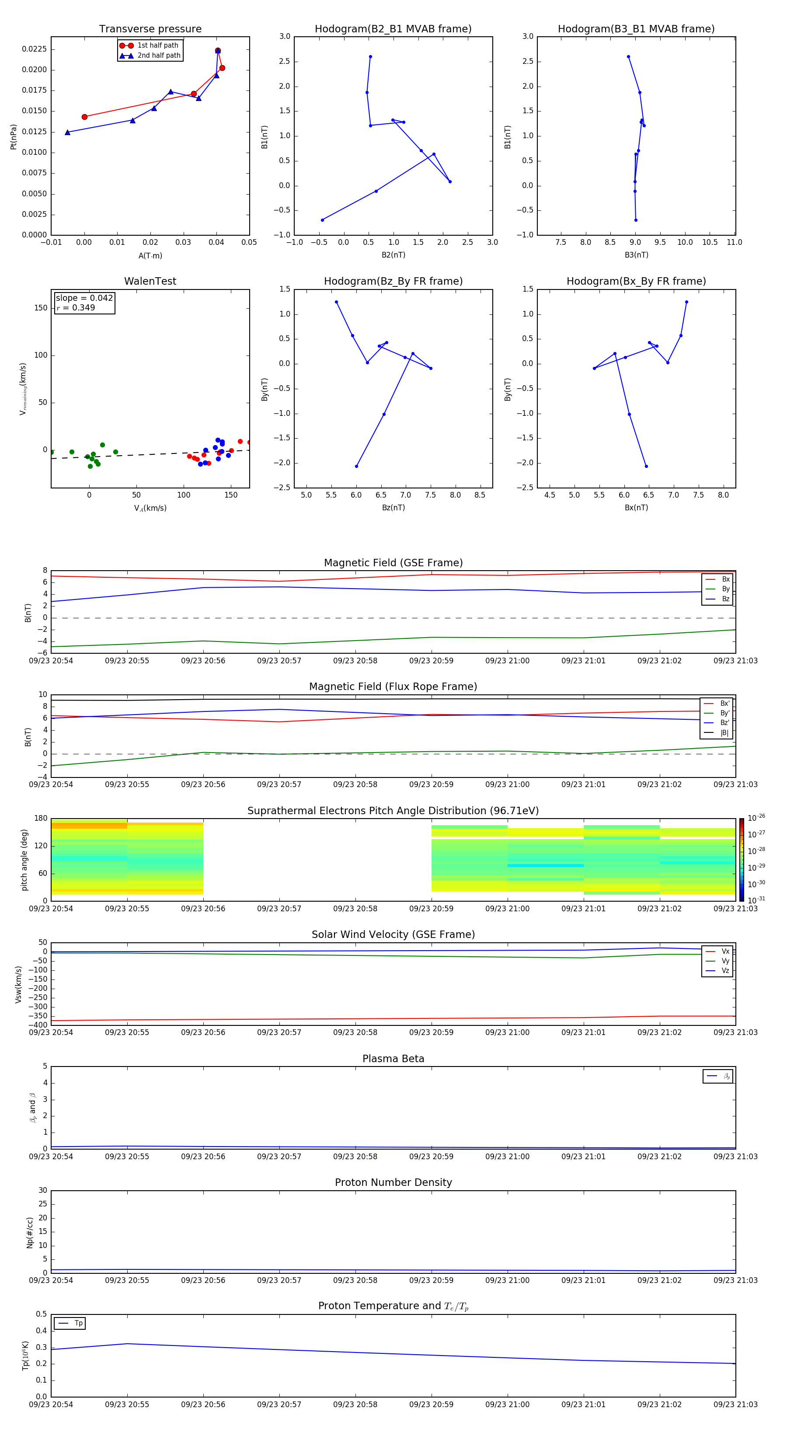
Task: Click the "Hodogram(Bz_By FR frame)" title
Action: [x=393, y=281]
